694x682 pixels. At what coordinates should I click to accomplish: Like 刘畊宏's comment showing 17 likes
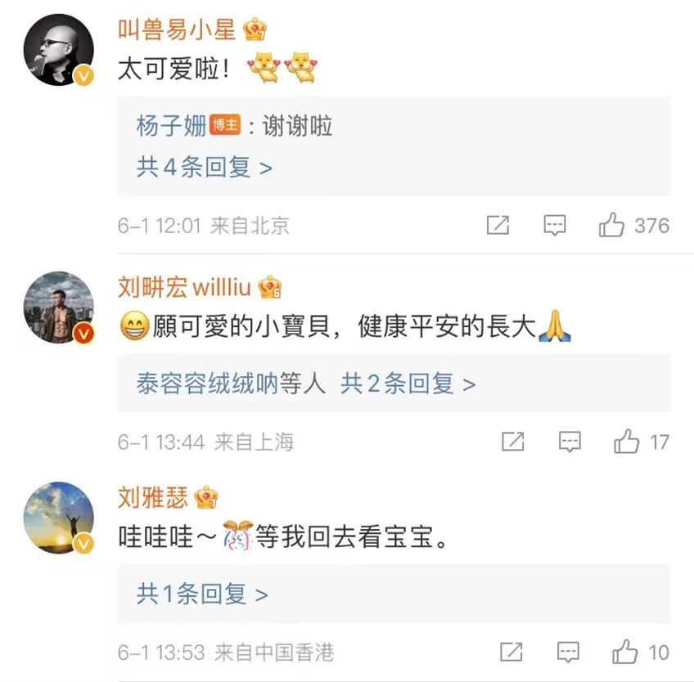(627, 442)
